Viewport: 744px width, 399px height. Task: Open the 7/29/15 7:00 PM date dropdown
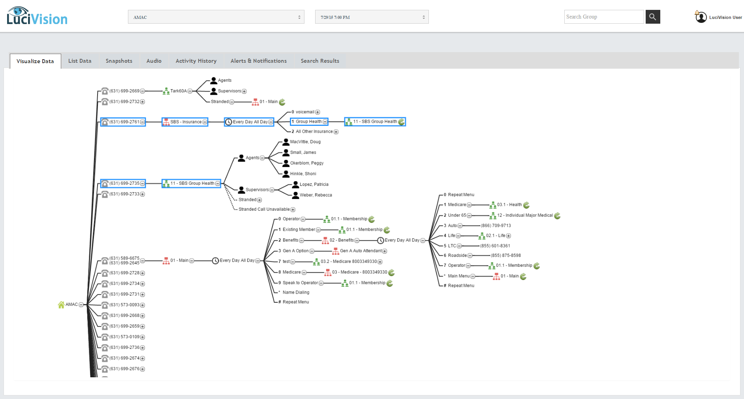(372, 17)
